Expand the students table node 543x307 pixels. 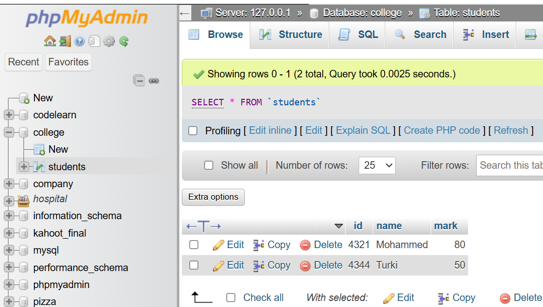[23, 167]
